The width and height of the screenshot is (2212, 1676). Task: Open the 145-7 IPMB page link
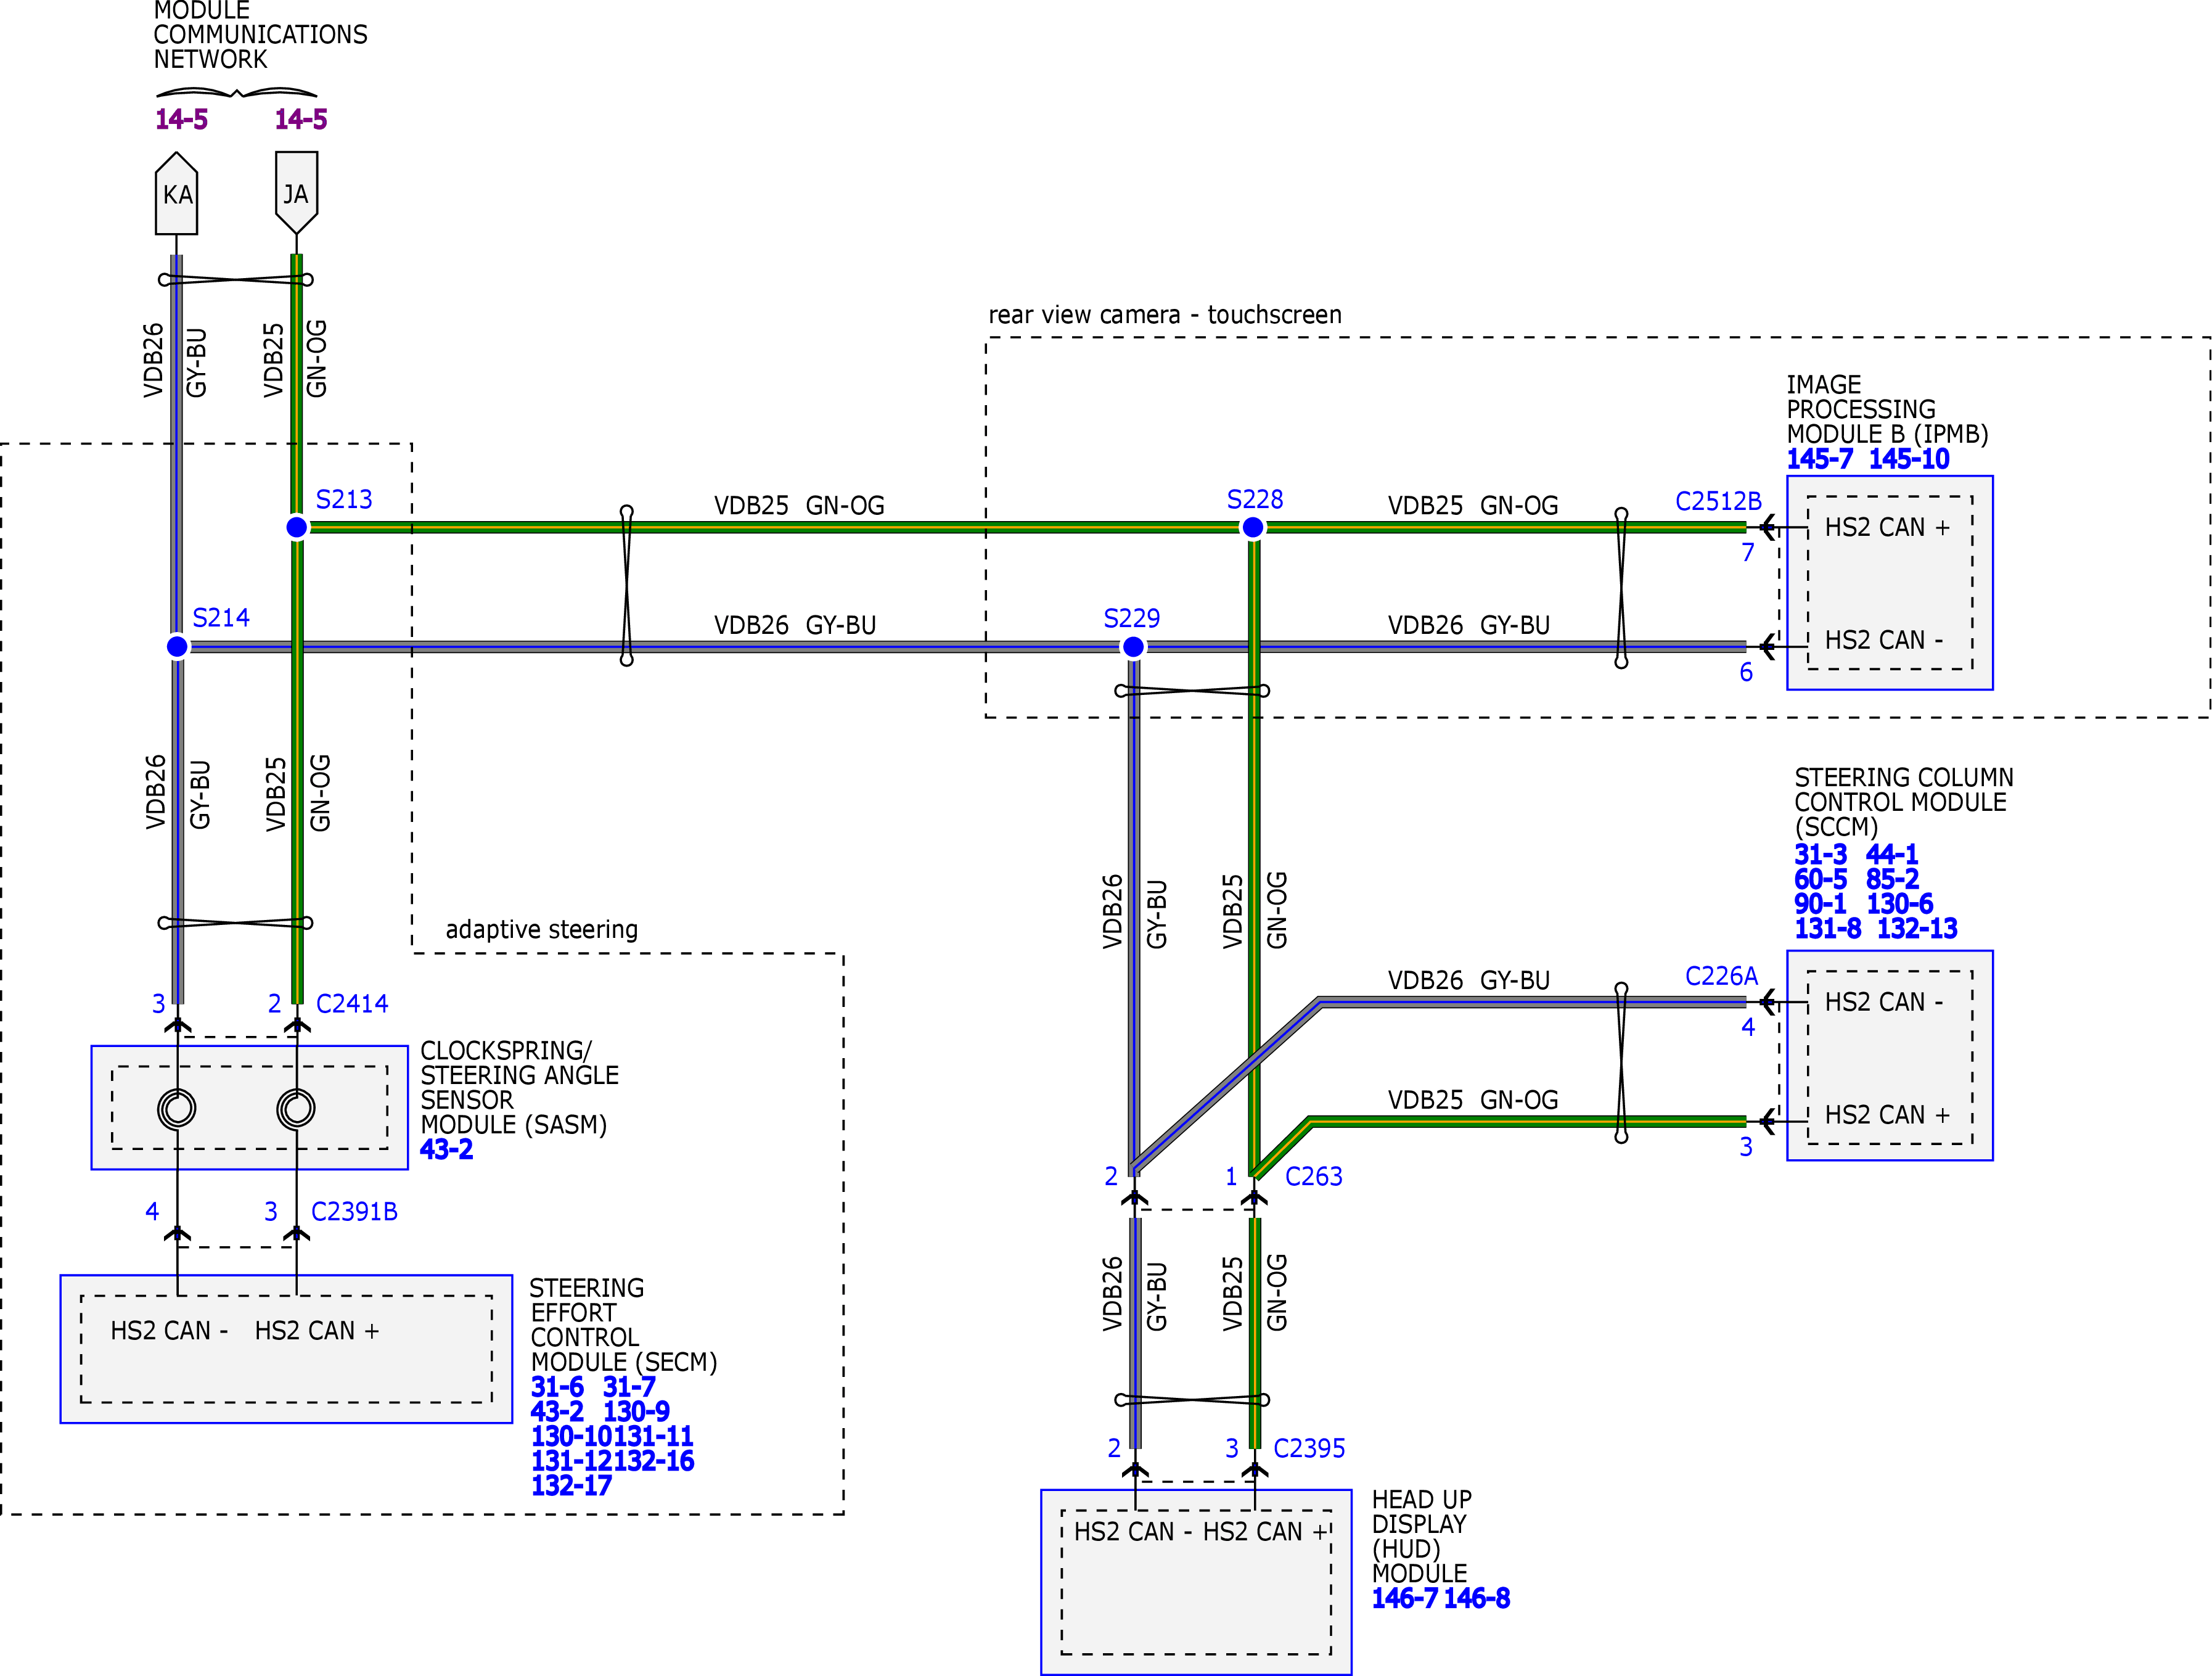point(1819,459)
